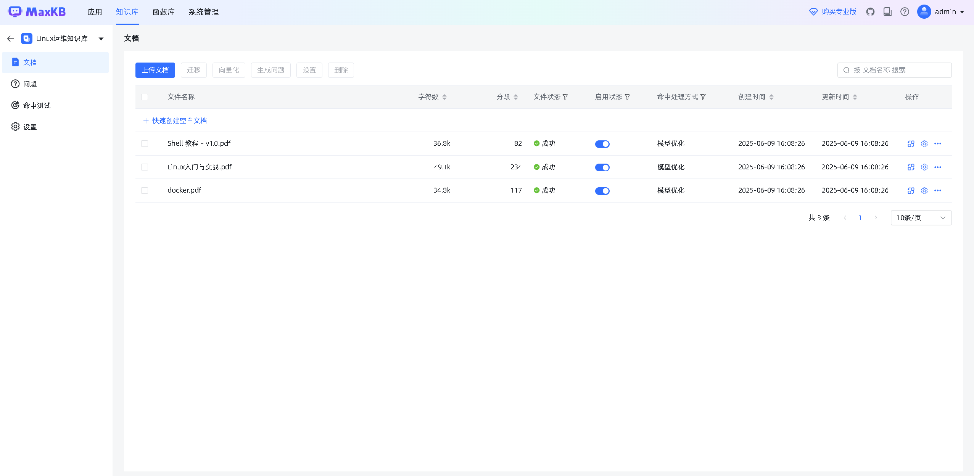Screen dimensions: 974x476
Task: Switch to the 函数库 top tab
Action: (163, 12)
